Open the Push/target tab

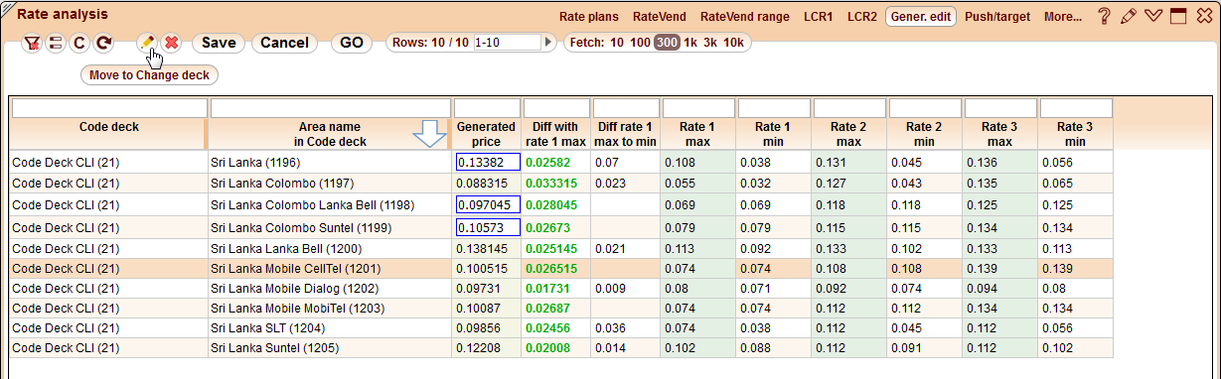click(x=997, y=17)
